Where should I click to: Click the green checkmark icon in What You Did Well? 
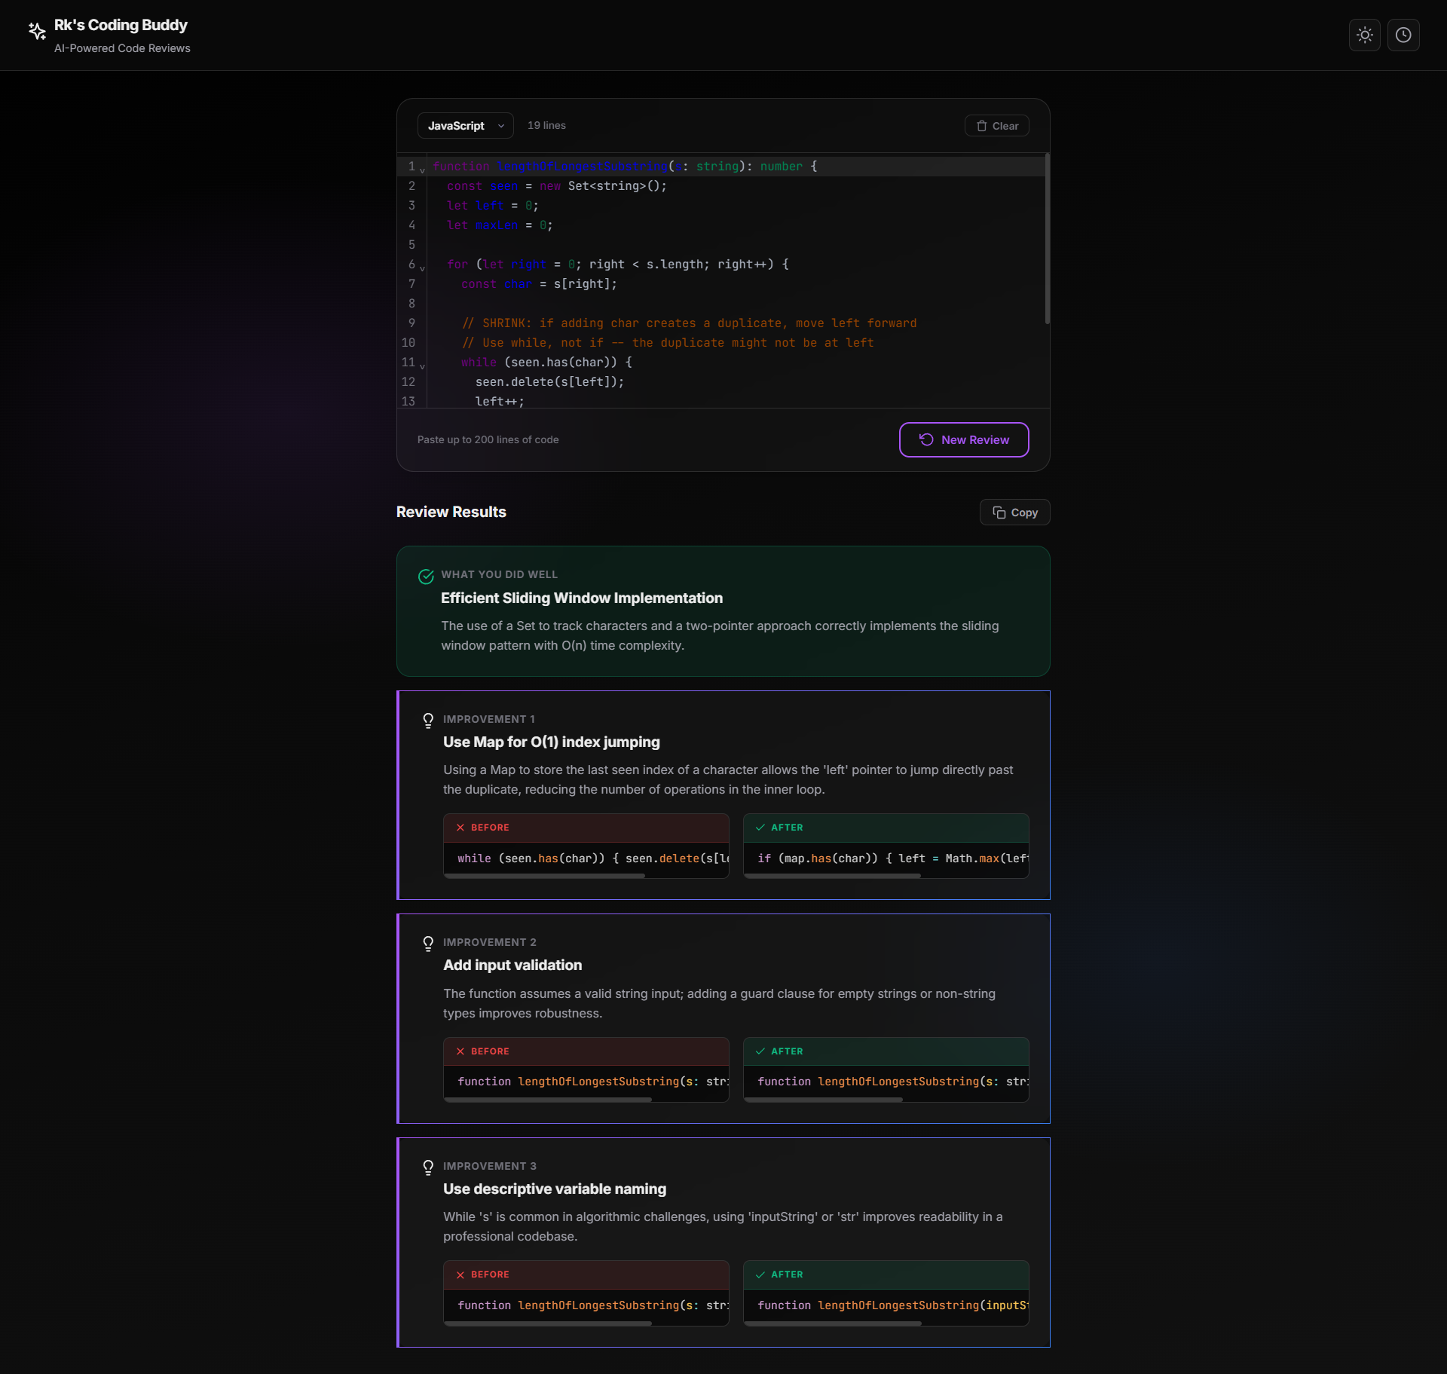coord(426,577)
